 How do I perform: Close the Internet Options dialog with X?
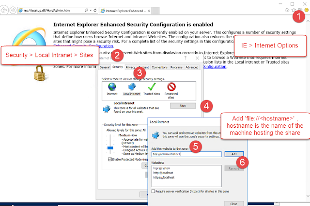pyautogui.click(x=197, y=58)
